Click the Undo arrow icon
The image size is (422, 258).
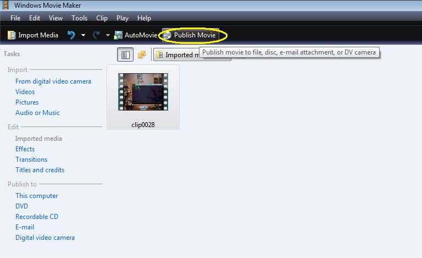click(71, 35)
